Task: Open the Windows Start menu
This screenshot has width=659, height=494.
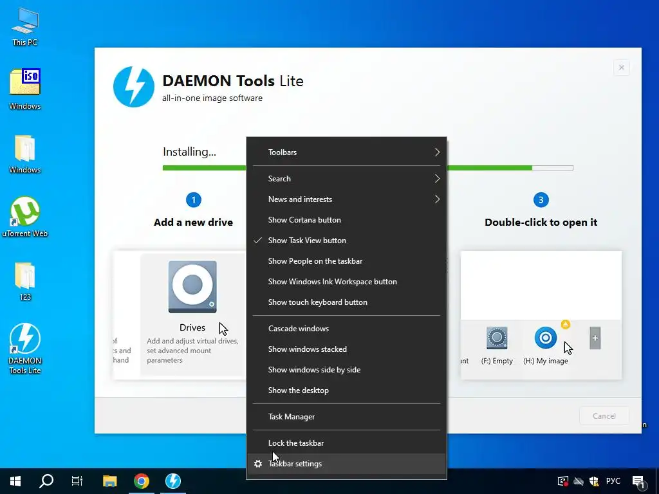Action: tap(15, 481)
